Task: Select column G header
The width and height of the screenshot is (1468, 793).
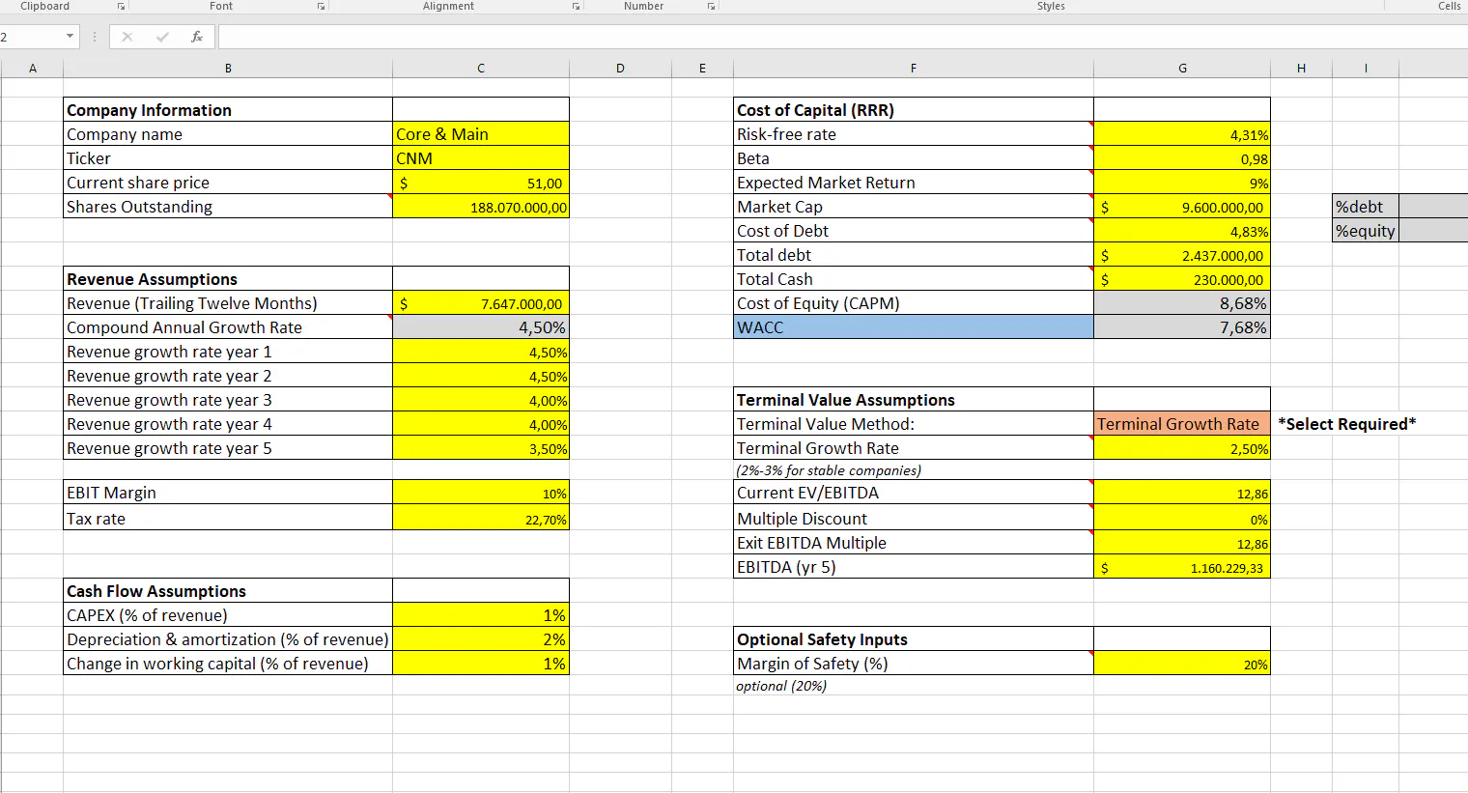Action: [1182, 68]
